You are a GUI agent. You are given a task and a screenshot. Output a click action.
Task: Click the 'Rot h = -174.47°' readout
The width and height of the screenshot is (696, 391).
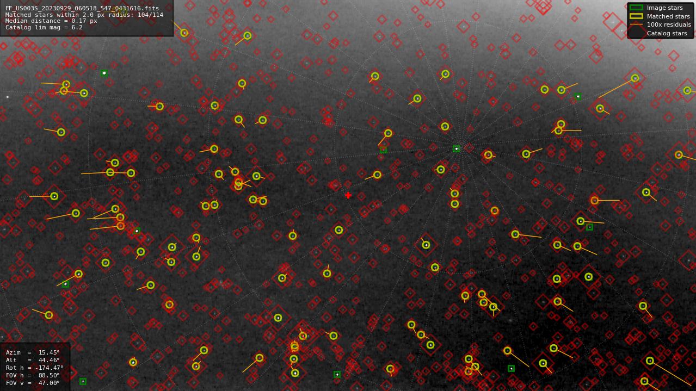click(x=34, y=368)
